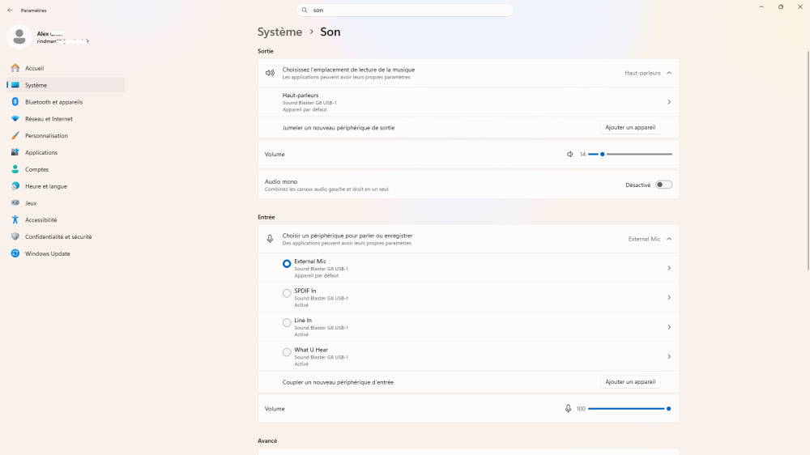Collapse the Haut-parleurs output device list
The image size is (810, 455).
(x=669, y=73)
